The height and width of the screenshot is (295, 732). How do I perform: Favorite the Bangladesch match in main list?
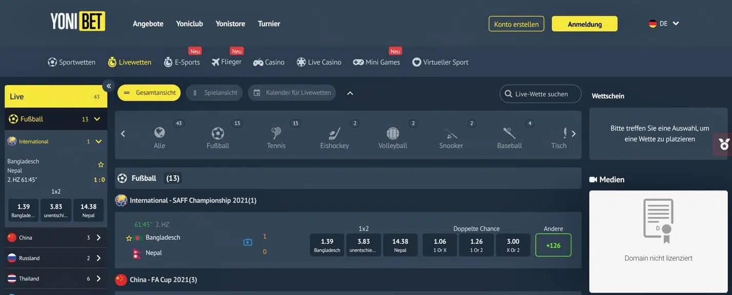pos(129,238)
